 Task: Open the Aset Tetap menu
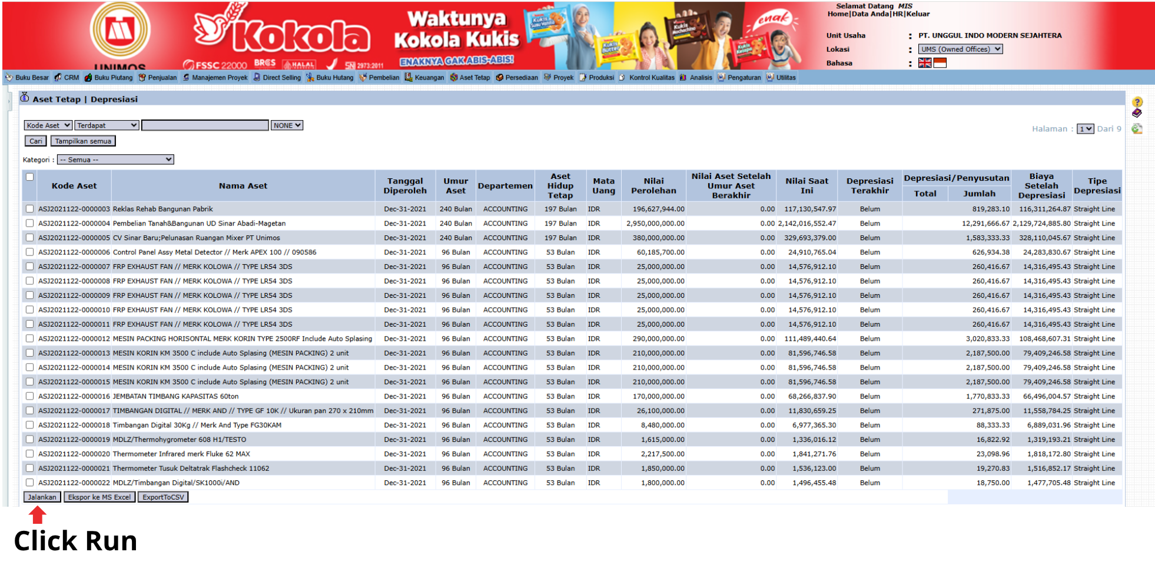coord(470,78)
